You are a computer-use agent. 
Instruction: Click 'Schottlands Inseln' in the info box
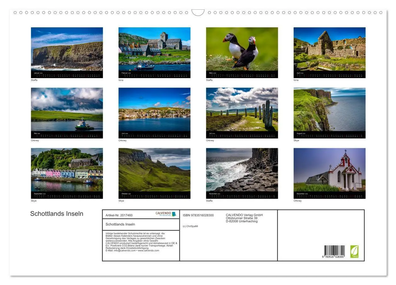coord(120,224)
